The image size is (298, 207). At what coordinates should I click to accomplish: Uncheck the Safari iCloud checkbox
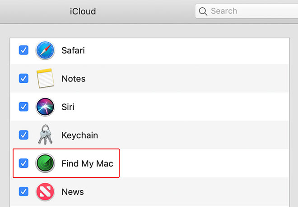[23, 50]
